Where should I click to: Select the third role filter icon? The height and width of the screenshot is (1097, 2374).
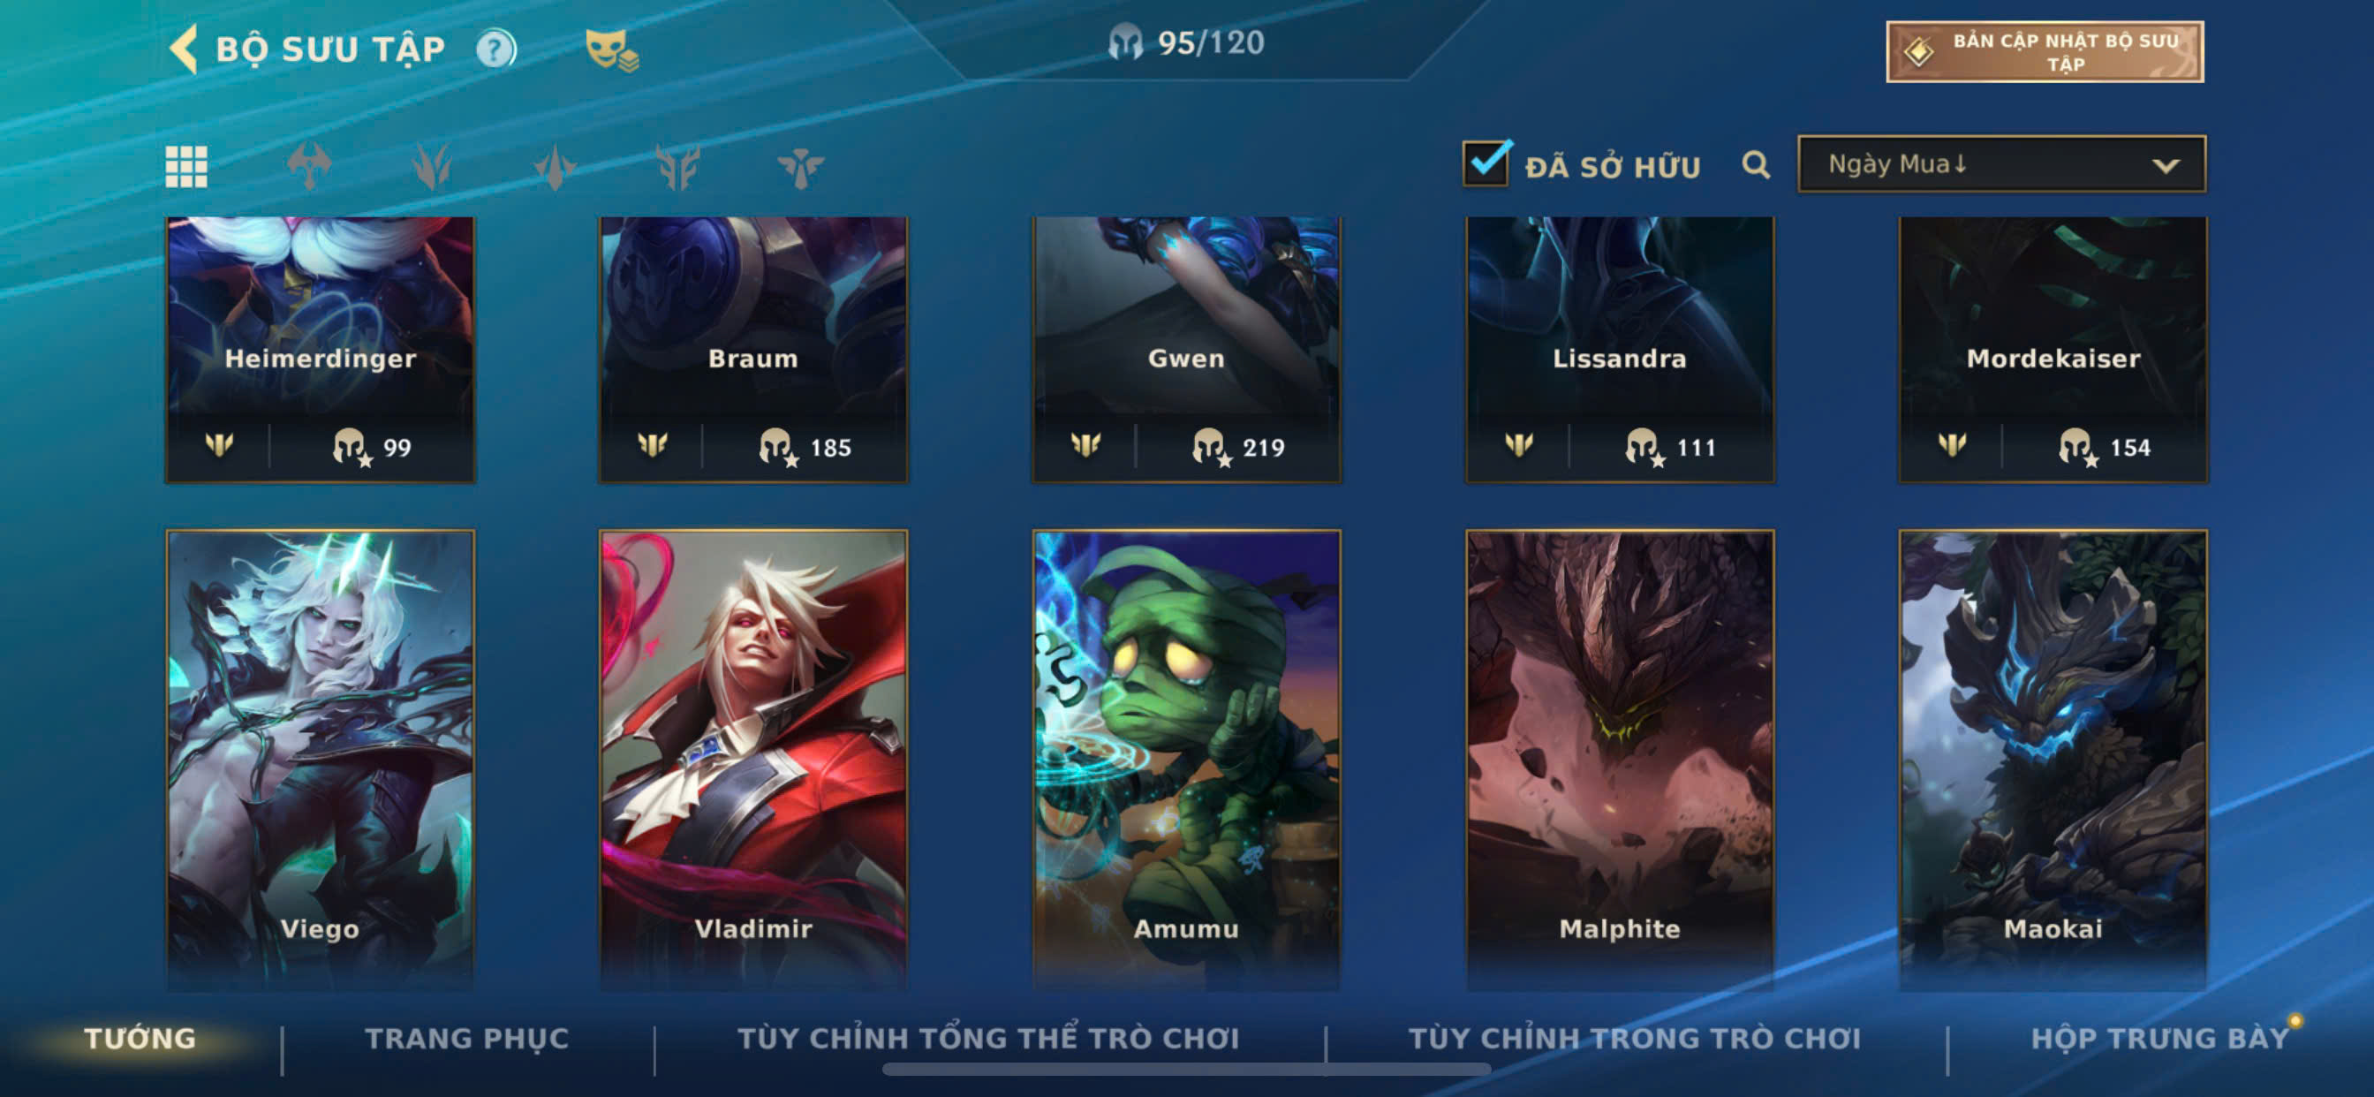click(x=555, y=167)
